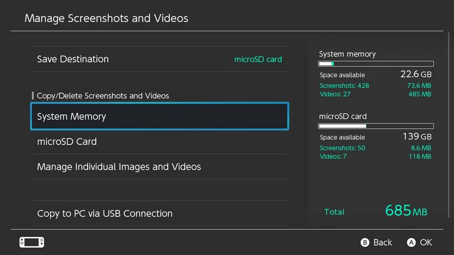Select the highlighted System Memory option
The image size is (454, 255).
point(160,116)
